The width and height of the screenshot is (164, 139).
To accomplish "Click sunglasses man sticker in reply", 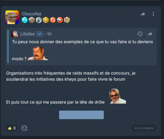I will 118,96.
